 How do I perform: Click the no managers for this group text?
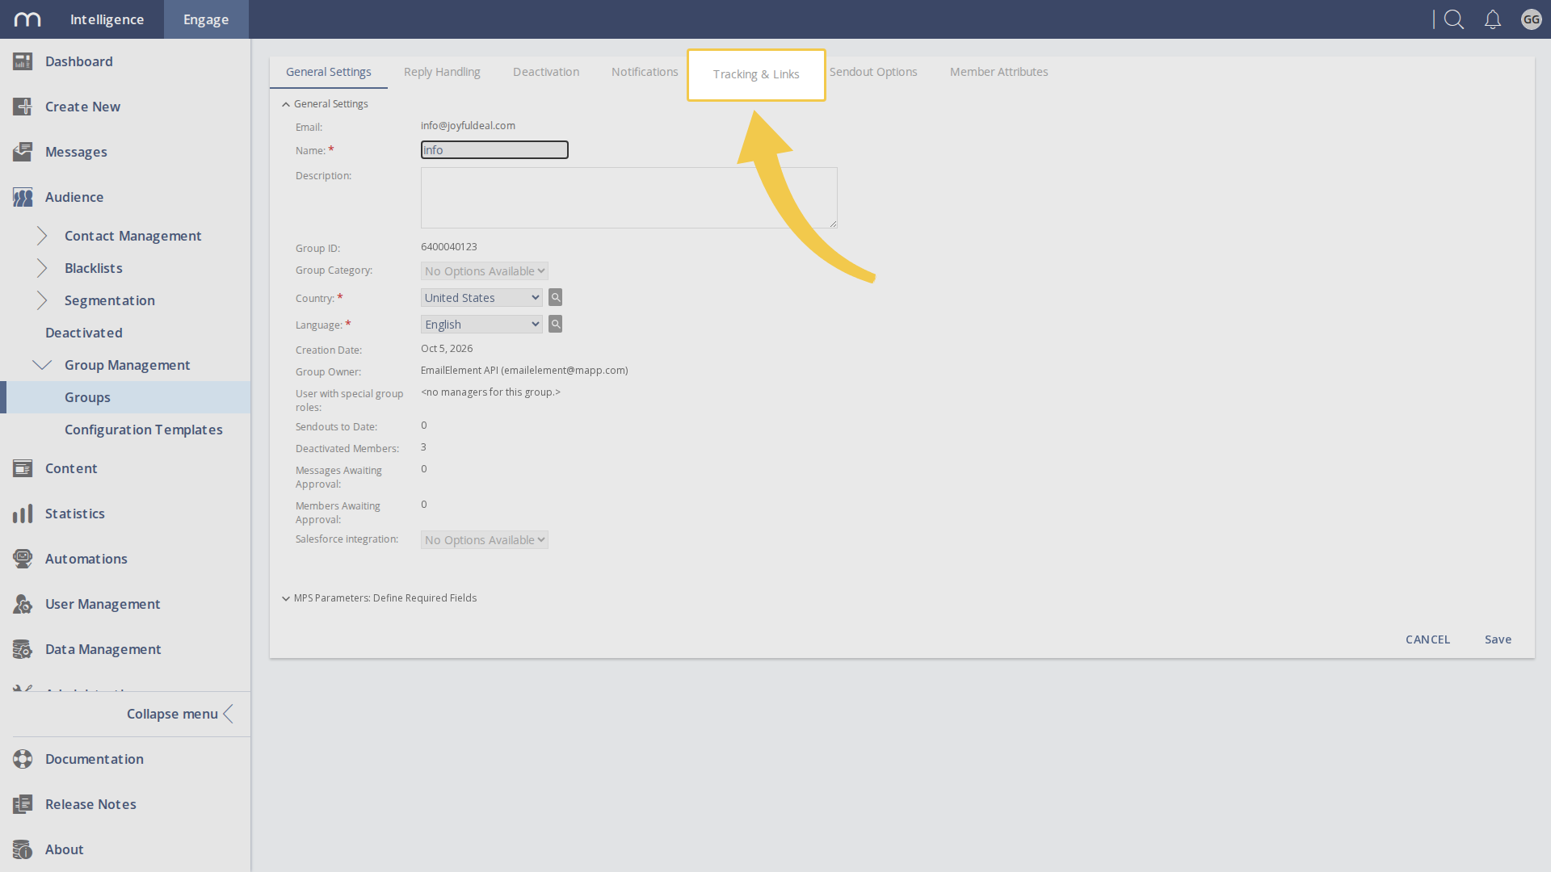[490, 392]
